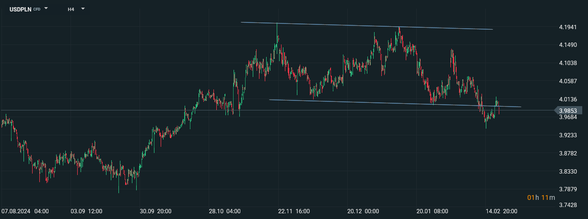
Task: Click the 3.9233 price axis label
Action: coord(567,135)
